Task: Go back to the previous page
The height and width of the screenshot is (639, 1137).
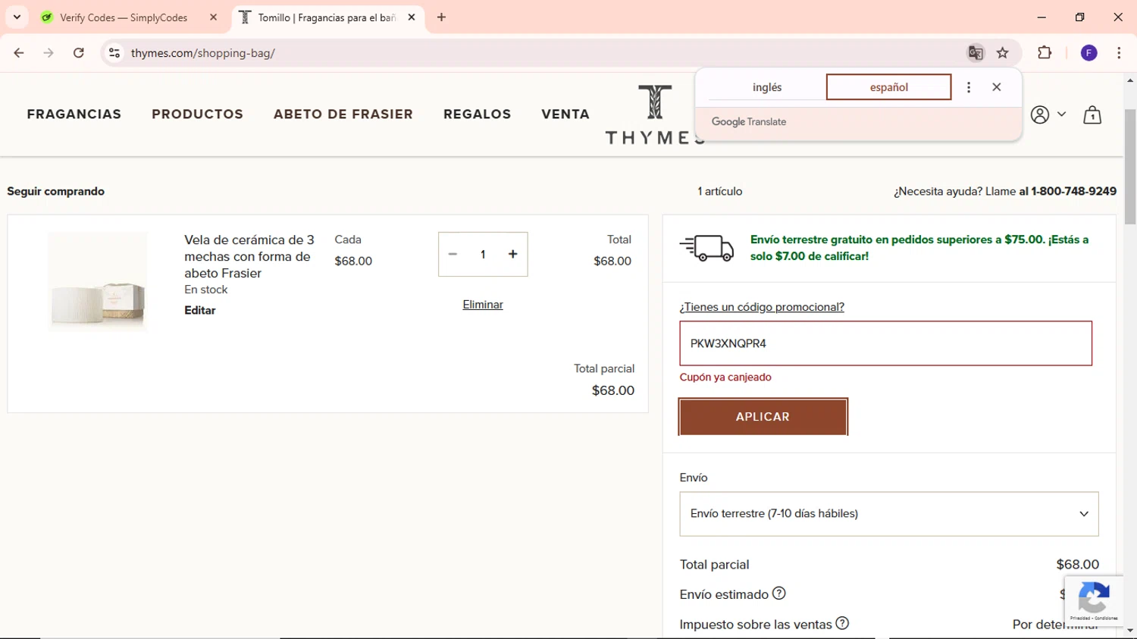Action: (x=19, y=53)
